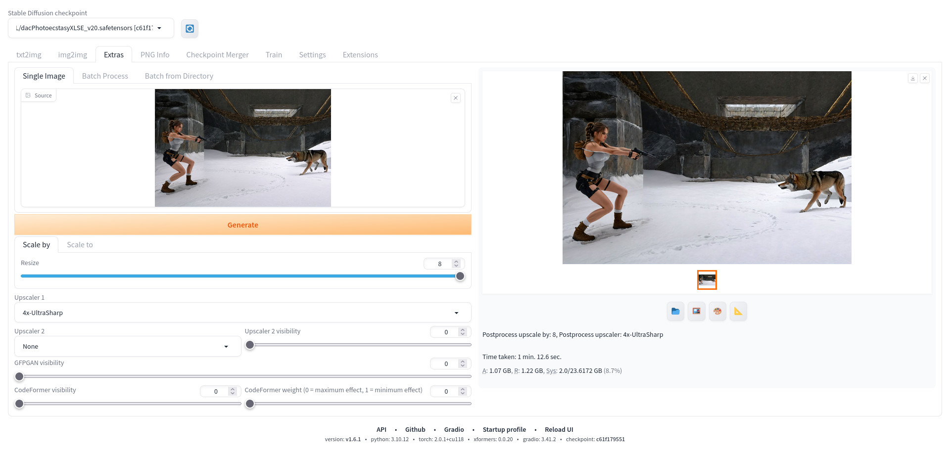Click the Resize slider handle

coord(460,276)
